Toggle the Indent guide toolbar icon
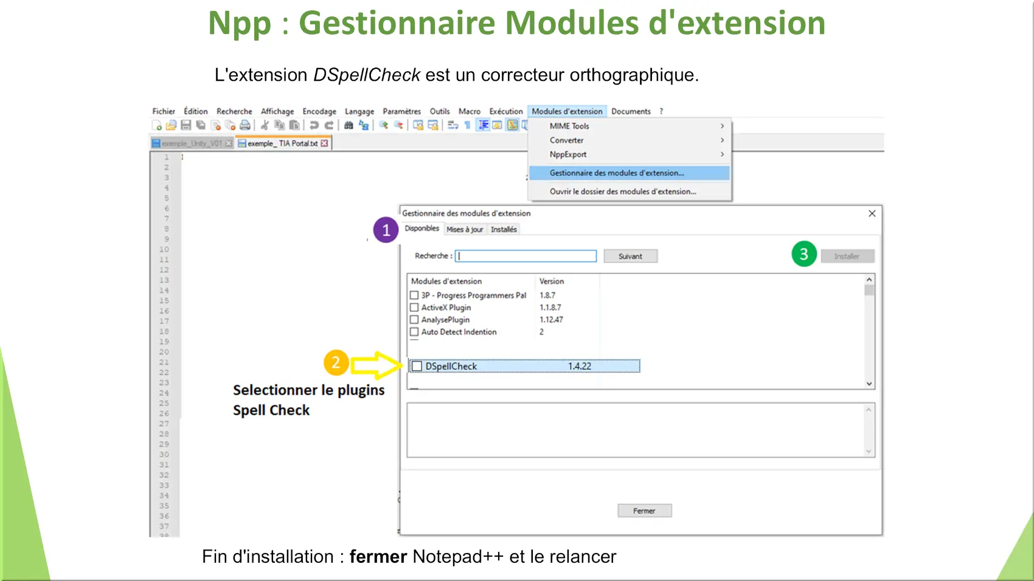The width and height of the screenshot is (1034, 581). tap(484, 125)
